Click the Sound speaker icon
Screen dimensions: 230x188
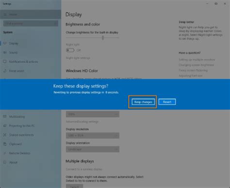pyautogui.click(x=5, y=52)
